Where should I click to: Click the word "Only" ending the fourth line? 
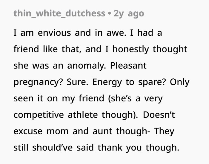coord(179,82)
